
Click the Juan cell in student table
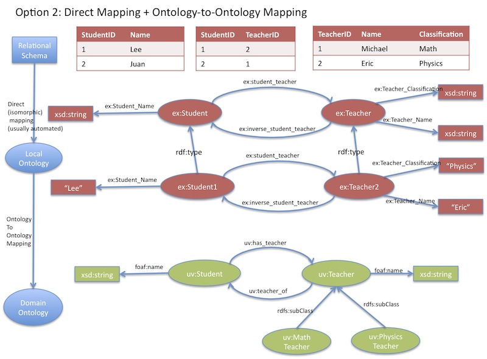(x=138, y=64)
